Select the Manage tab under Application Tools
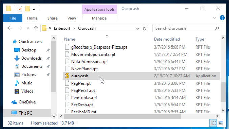Screen dimensions: 229x129 click(99, 18)
